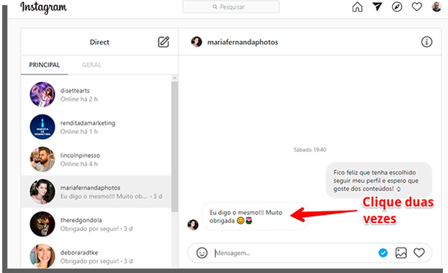Go to Home via house icon

click(x=357, y=7)
